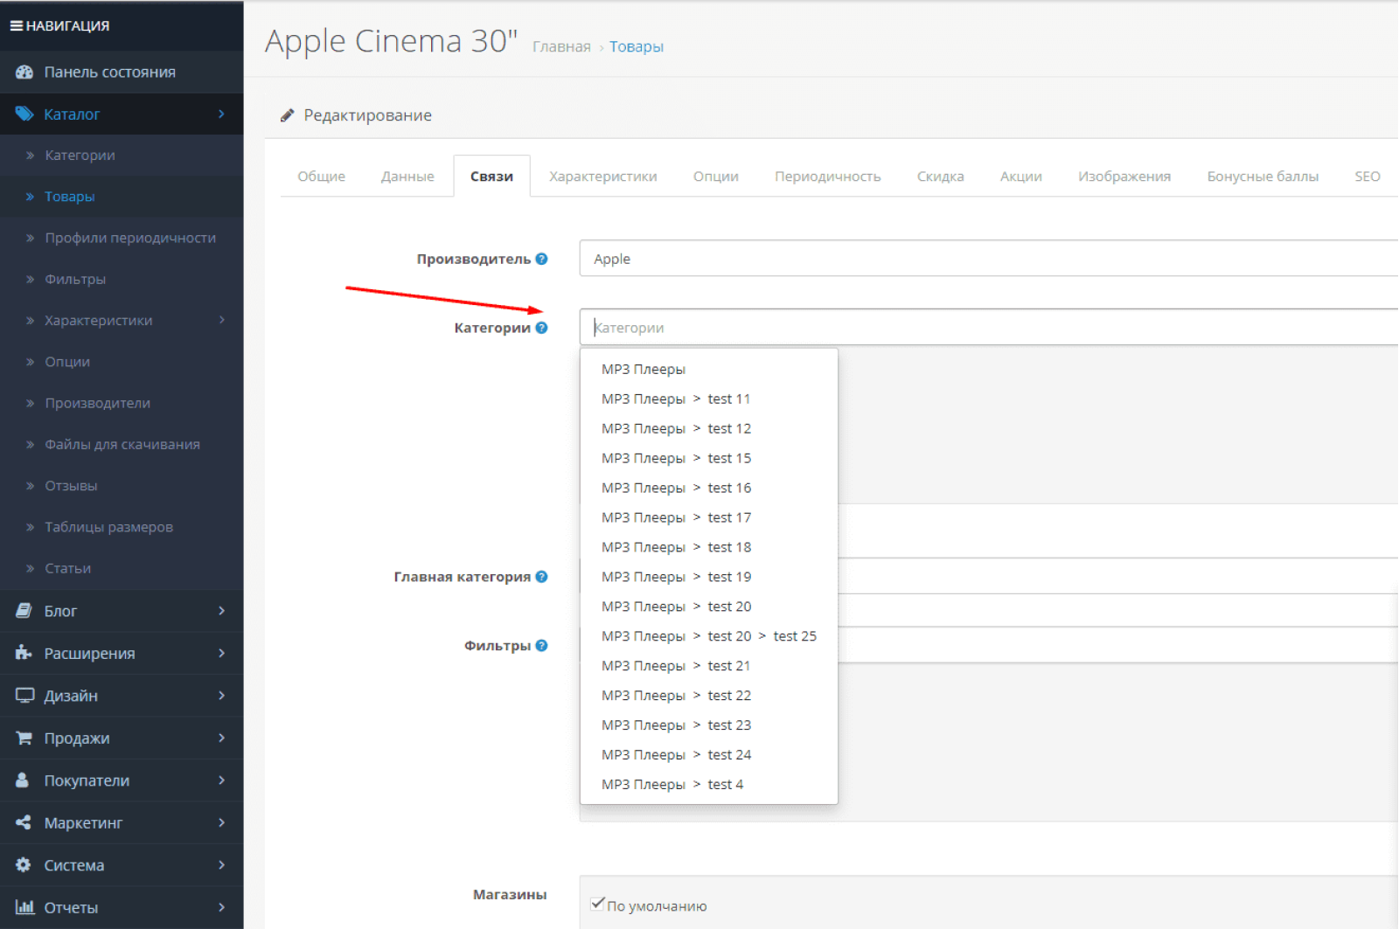Select MP3 Плееры > test 24 suggestion
1399x929 pixels.
point(708,755)
